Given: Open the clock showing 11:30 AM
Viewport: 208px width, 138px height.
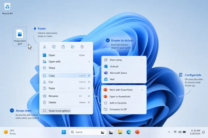Looking at the screenshot, I should (195, 132).
